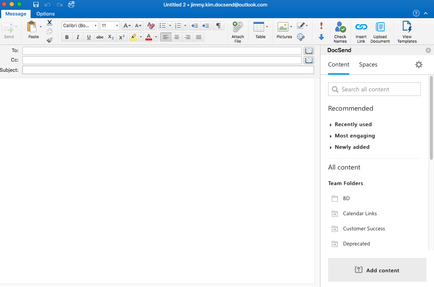Click the Attach File icon
The height and width of the screenshot is (287, 434).
[237, 31]
